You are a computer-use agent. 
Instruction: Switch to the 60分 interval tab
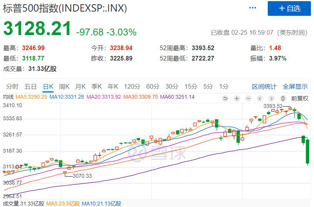point(153,87)
